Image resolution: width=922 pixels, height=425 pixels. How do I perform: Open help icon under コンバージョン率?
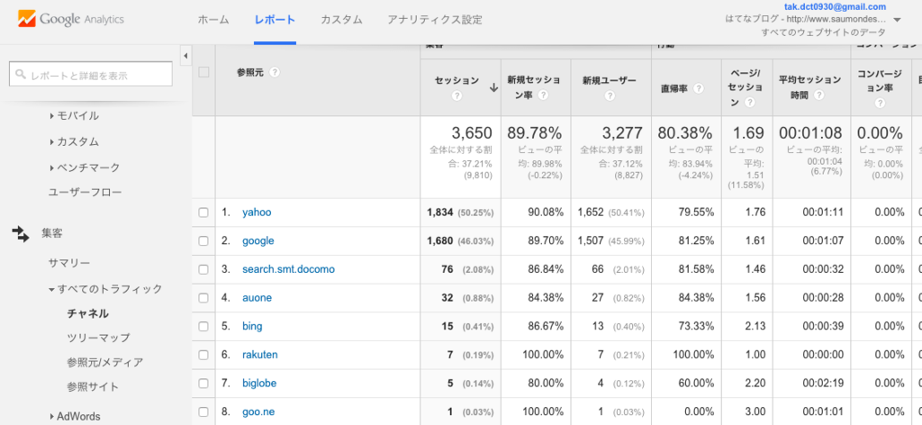click(880, 103)
